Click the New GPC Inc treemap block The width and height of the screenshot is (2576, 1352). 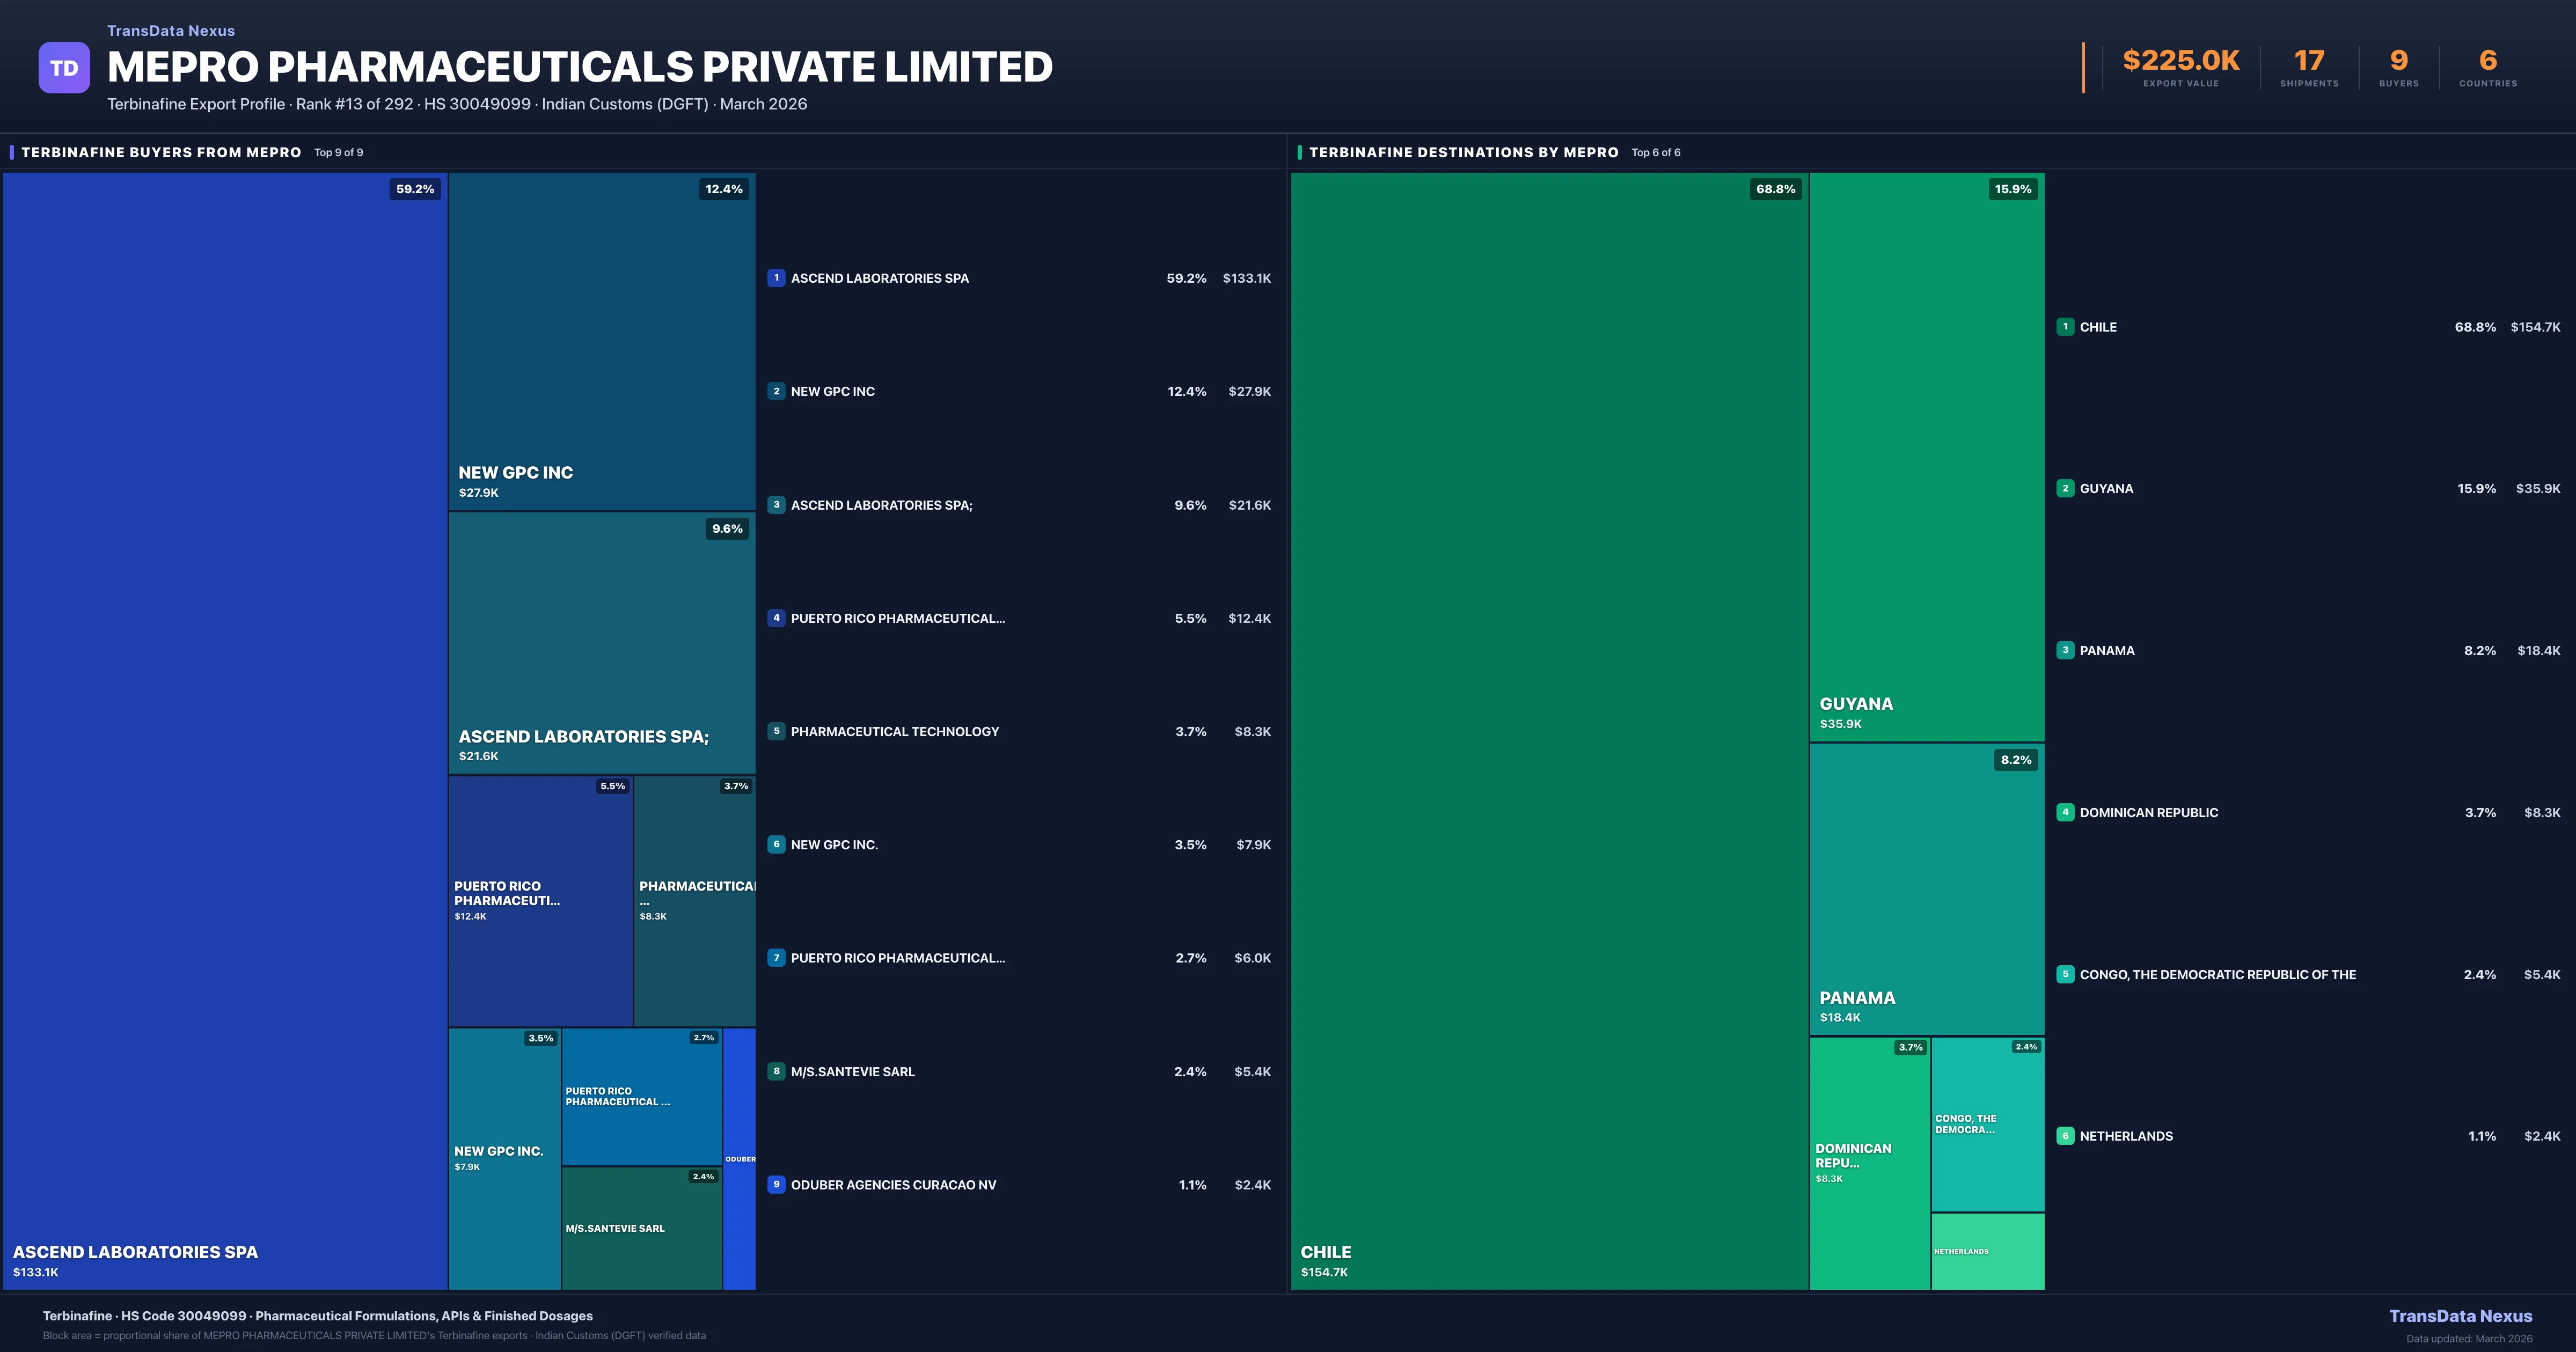click(601, 340)
